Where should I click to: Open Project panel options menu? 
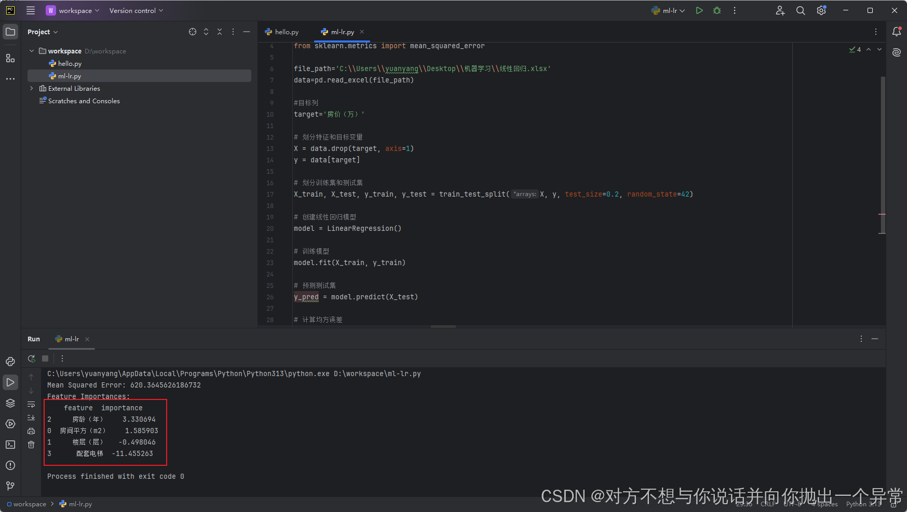(x=233, y=32)
